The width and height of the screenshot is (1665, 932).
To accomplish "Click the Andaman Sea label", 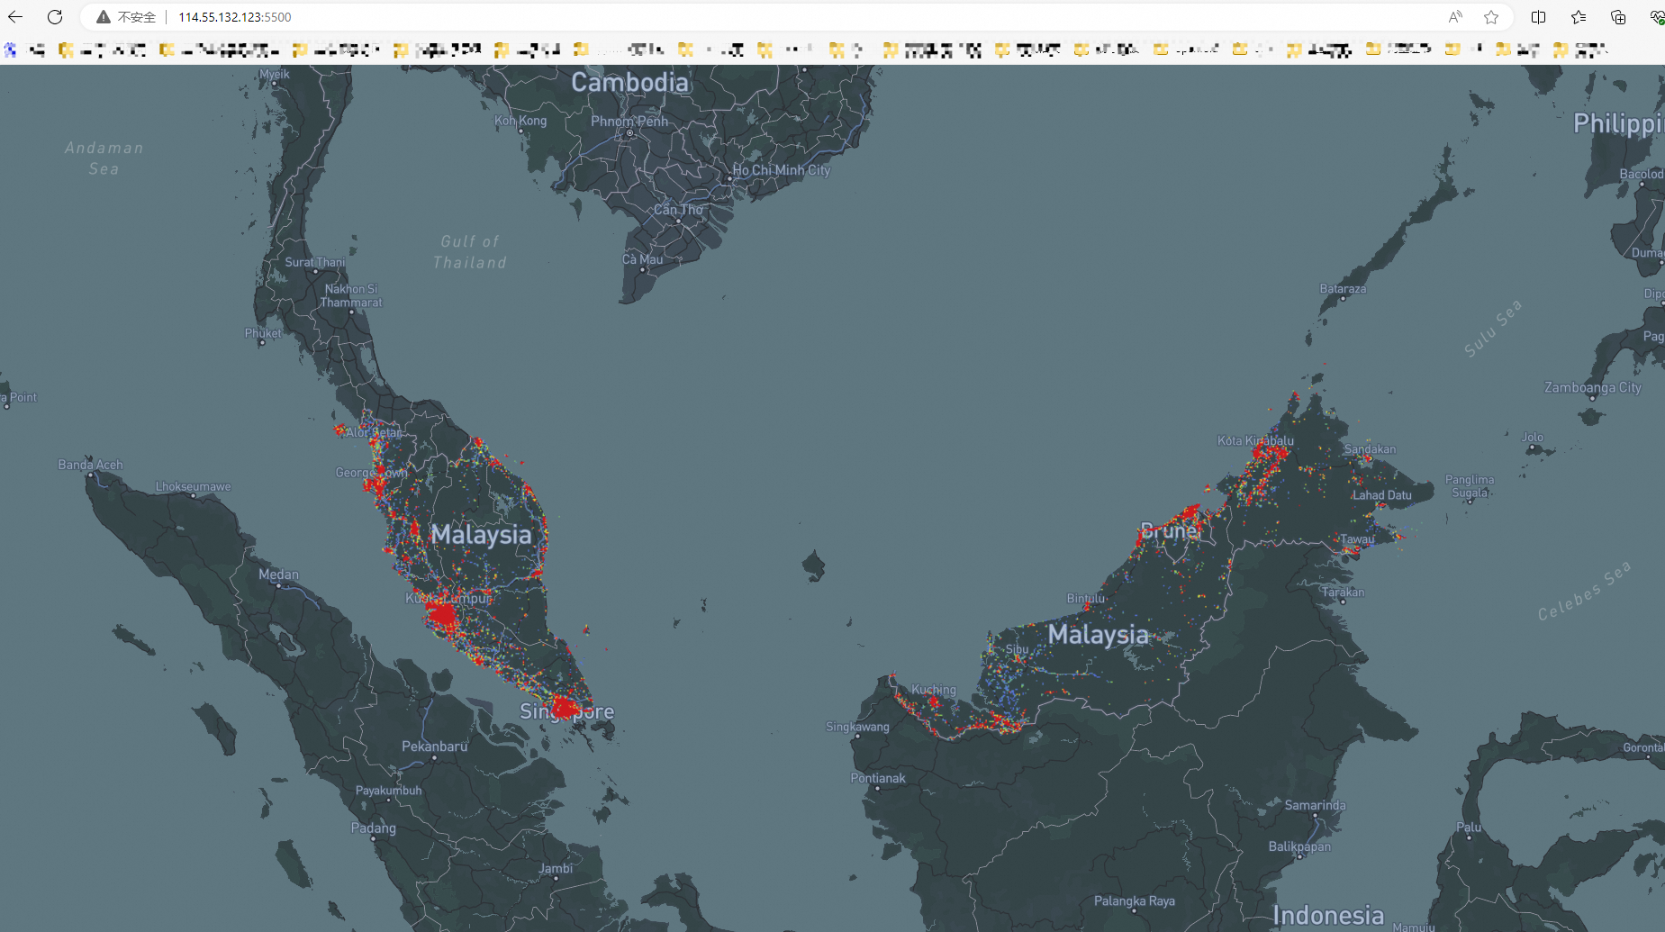I will click(104, 158).
